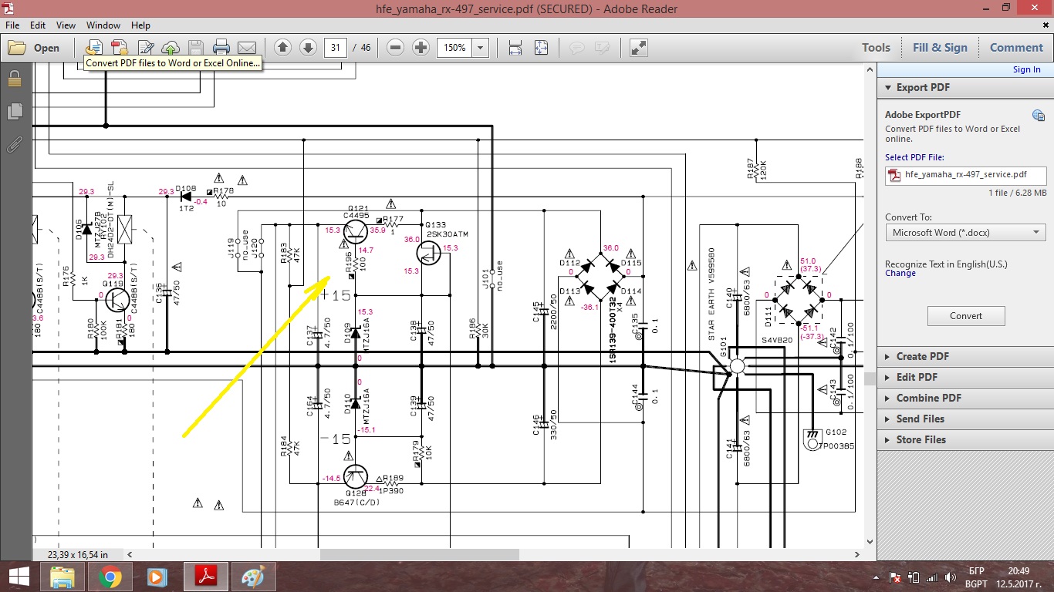Go to next page with down arrow
This screenshot has height=592, width=1054.
[308, 47]
